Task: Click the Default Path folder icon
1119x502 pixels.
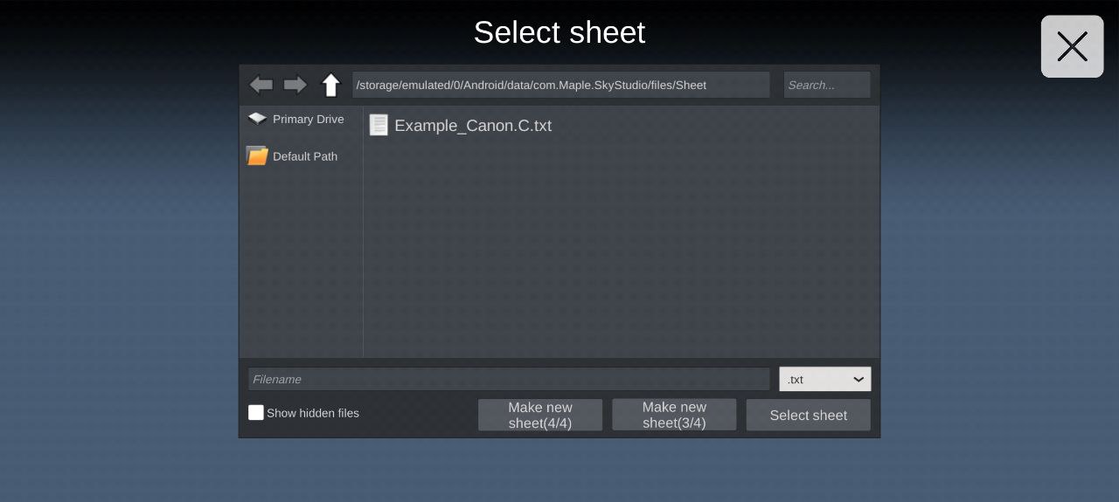Action: point(257,156)
